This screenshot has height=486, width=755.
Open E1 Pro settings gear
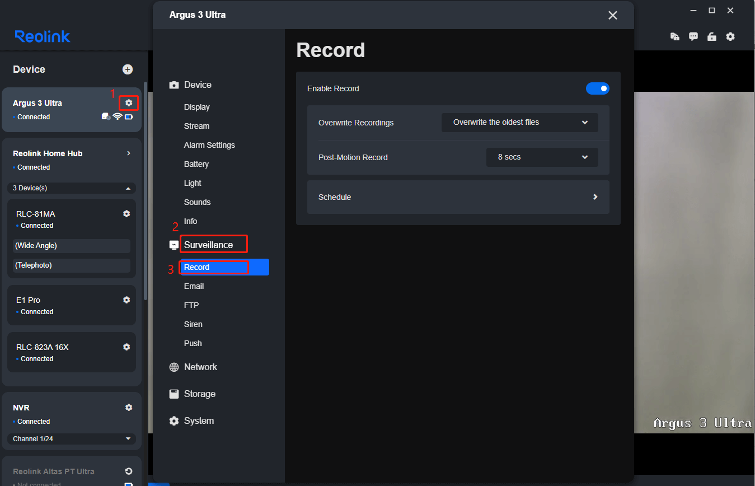(126, 300)
